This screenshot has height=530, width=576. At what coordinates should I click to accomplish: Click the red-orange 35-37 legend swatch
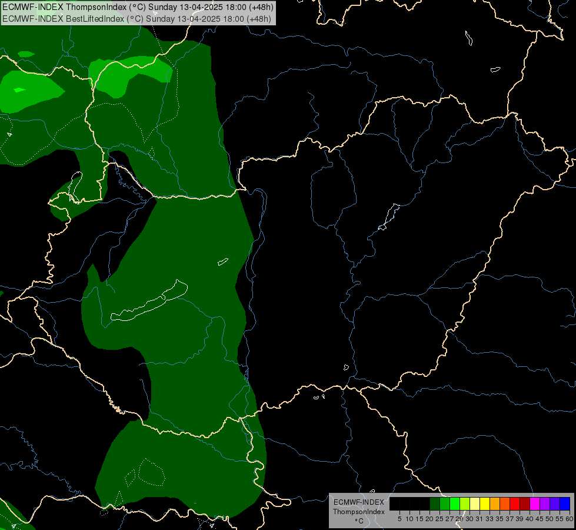tap(505, 503)
